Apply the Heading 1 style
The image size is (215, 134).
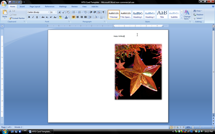tap(138, 15)
